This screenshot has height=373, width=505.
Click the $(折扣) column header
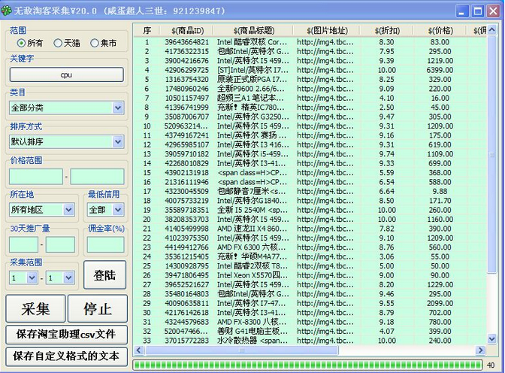[x=387, y=31]
